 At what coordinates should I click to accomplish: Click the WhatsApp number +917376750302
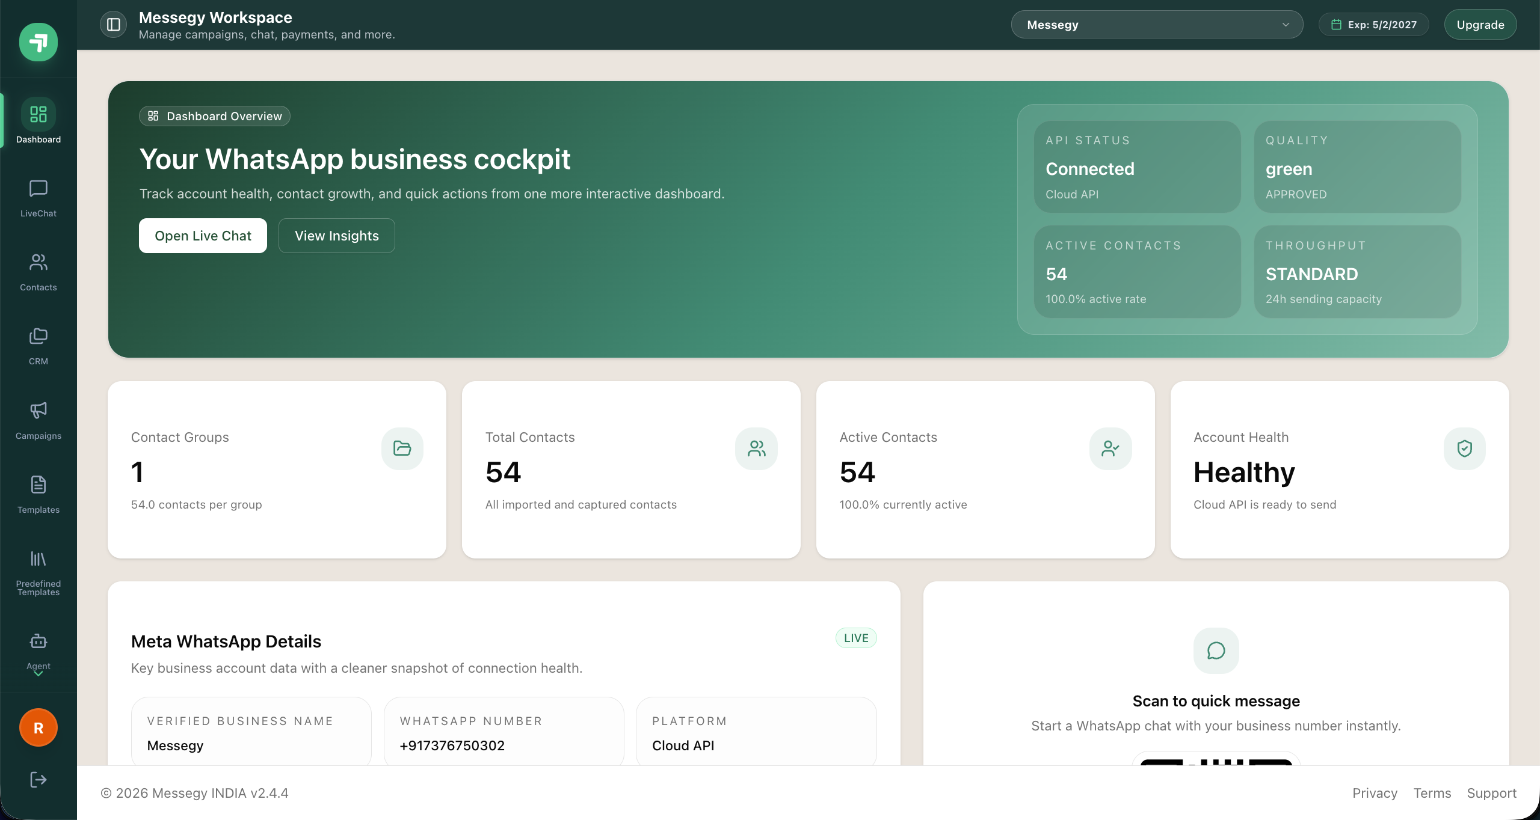point(452,745)
